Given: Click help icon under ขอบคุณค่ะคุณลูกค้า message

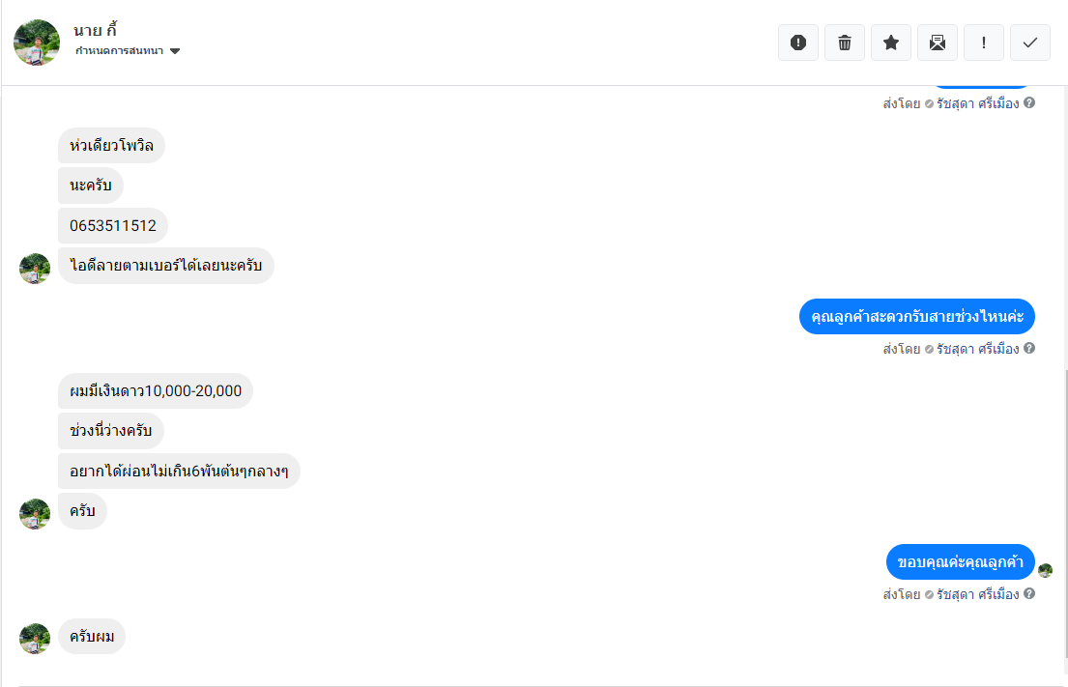Looking at the screenshot, I should coord(1029,594).
